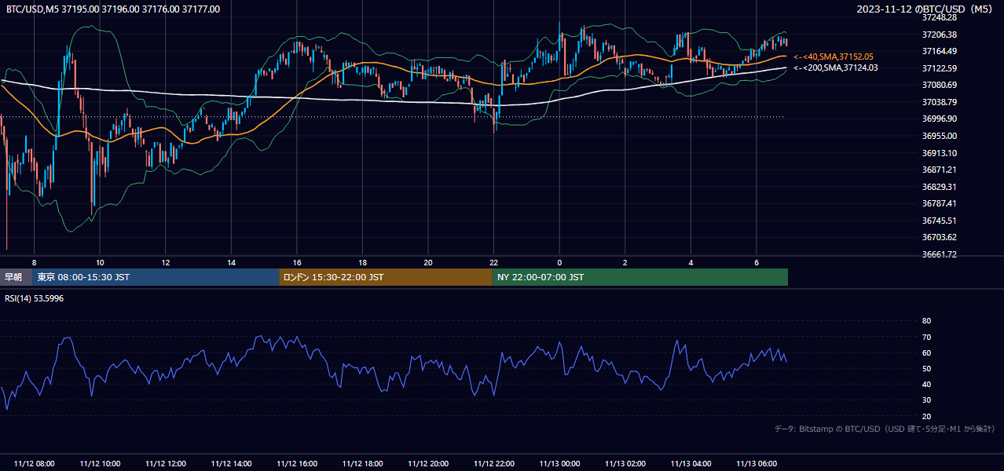Click the 11/12 22:00 time label

point(493,464)
